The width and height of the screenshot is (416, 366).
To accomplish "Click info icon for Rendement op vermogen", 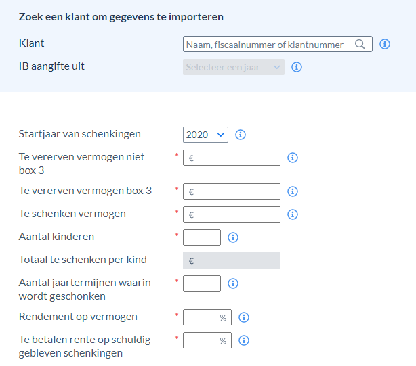I will click(244, 317).
